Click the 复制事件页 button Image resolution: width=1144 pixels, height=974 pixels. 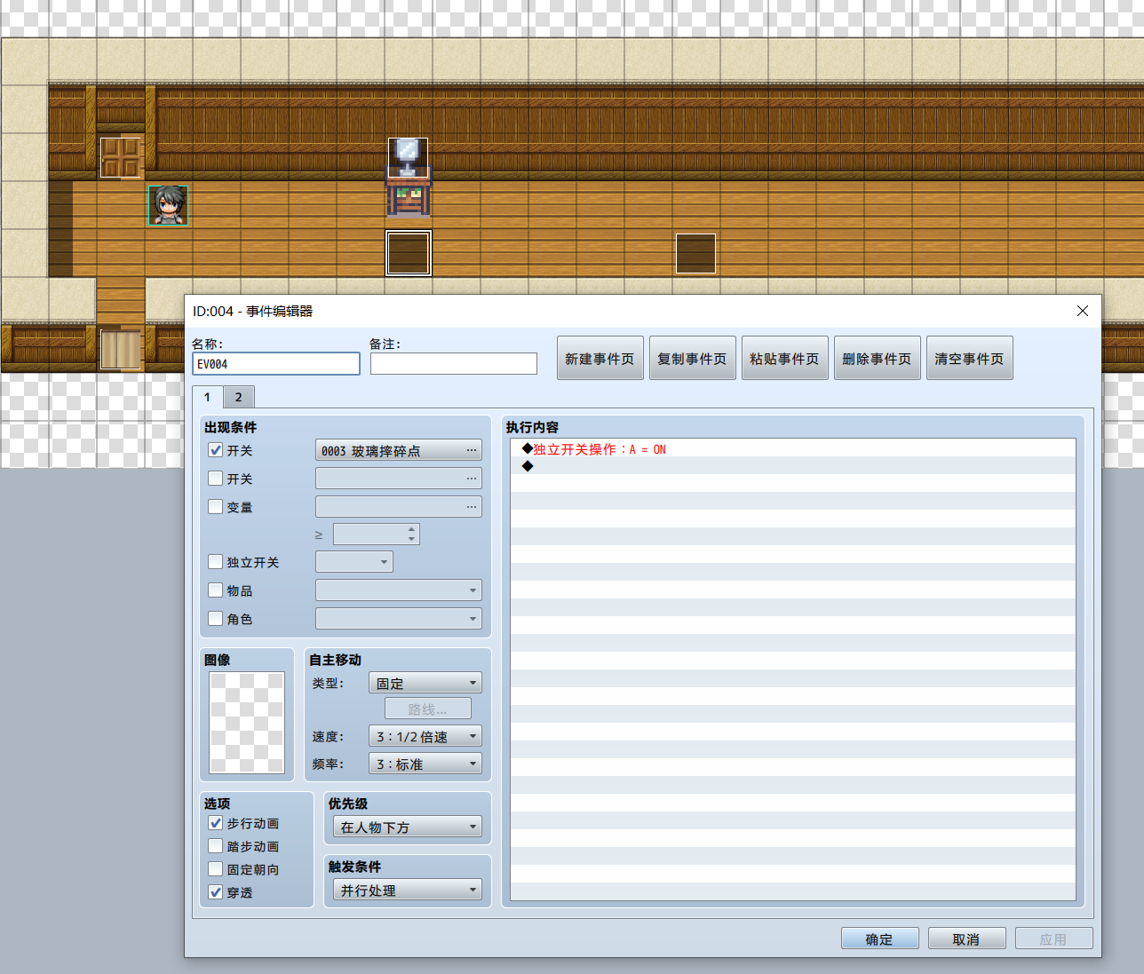point(693,358)
